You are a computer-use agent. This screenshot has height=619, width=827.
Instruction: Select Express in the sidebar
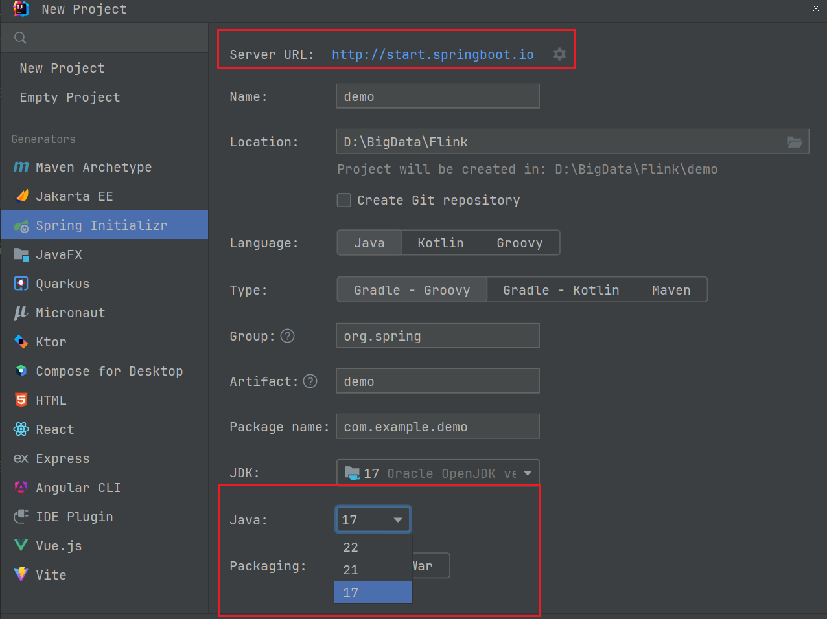point(104,458)
